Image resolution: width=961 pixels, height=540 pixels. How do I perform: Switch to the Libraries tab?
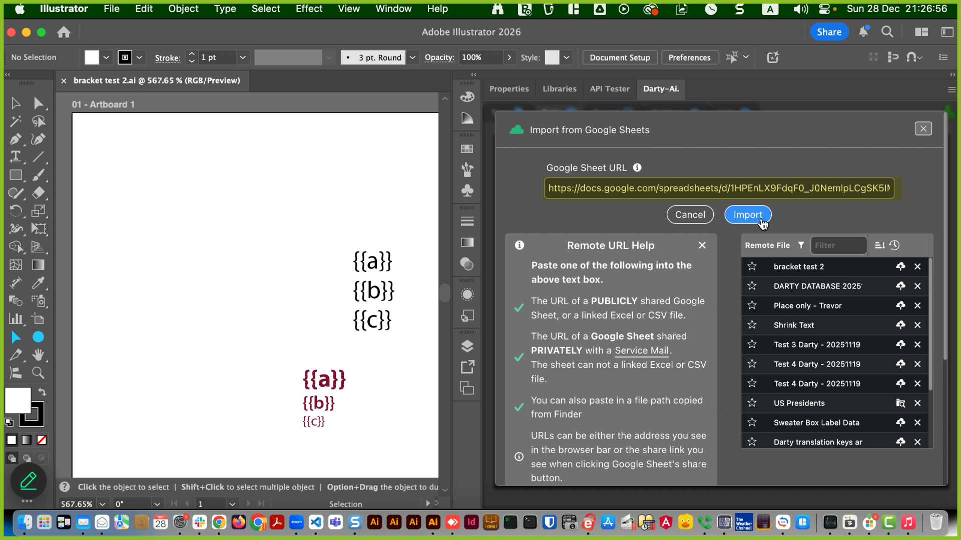pyautogui.click(x=559, y=89)
